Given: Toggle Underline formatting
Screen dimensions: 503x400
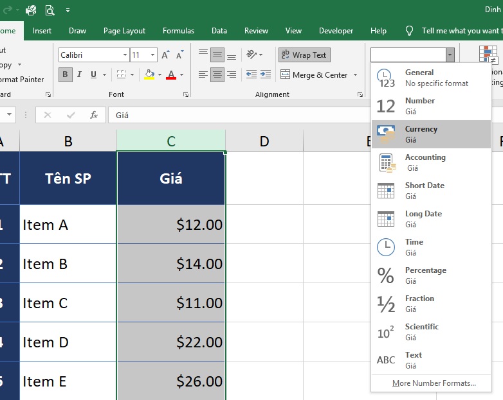Looking at the screenshot, I should point(93,74).
